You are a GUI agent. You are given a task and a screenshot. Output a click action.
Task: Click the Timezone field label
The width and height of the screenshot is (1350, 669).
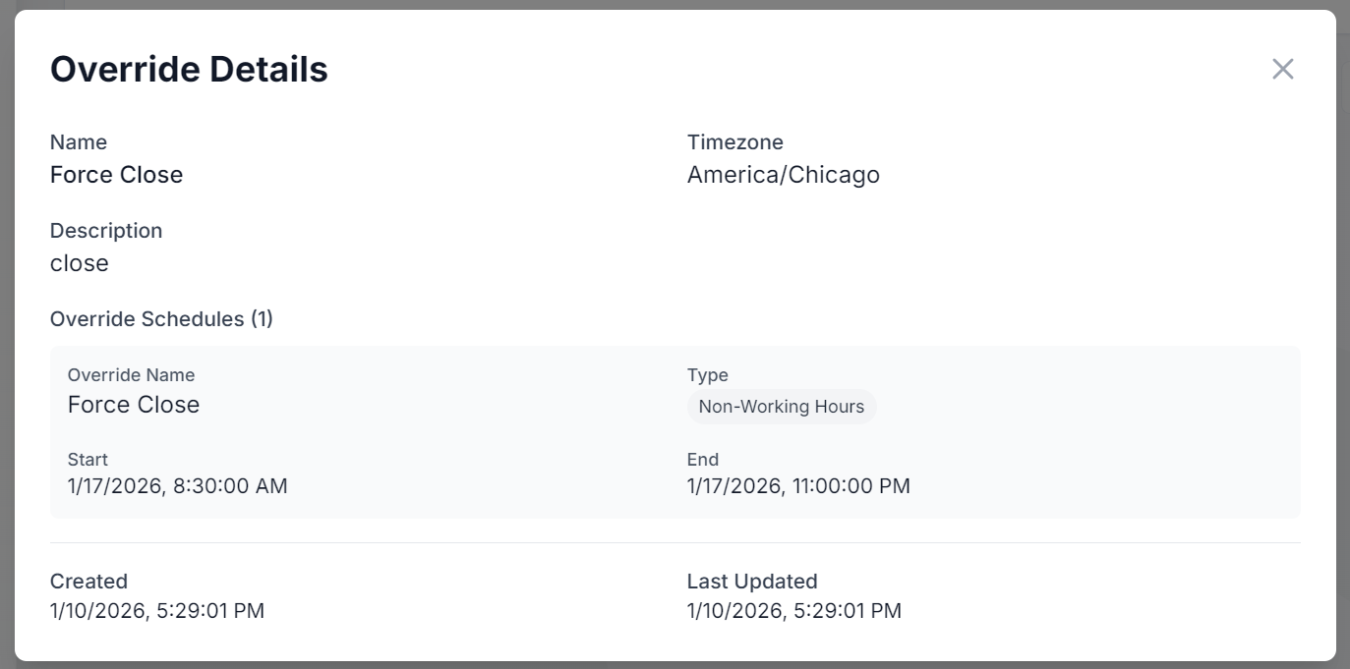[734, 142]
